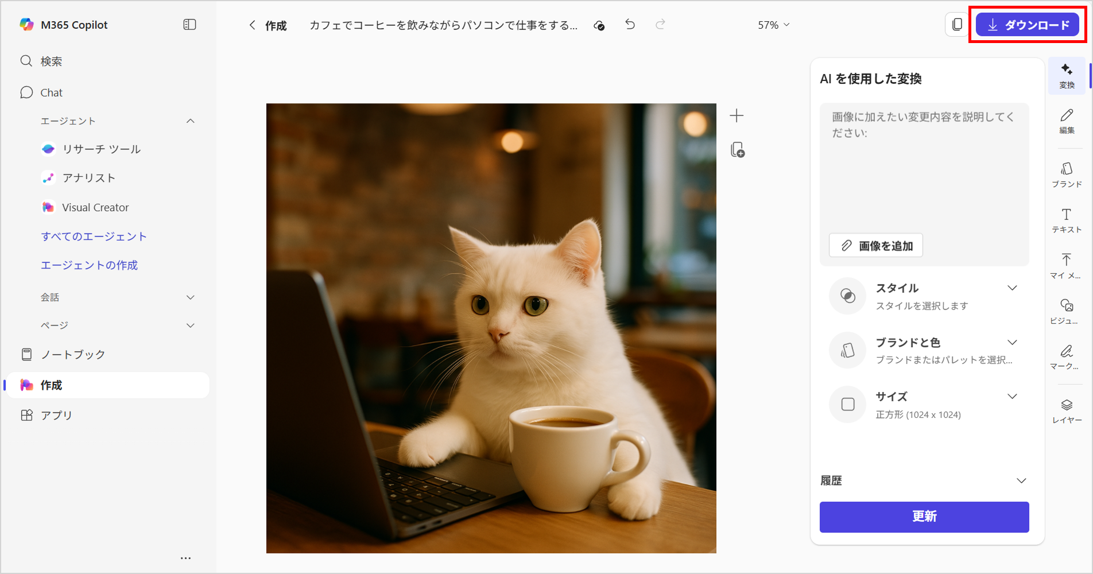Expand the スタイル dropdown
Viewport: 1093px width, 574px height.
1013,288
